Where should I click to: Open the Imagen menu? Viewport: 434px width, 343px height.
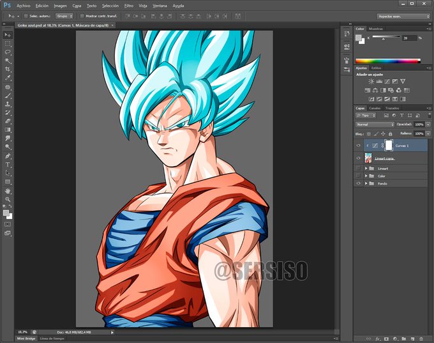point(61,6)
